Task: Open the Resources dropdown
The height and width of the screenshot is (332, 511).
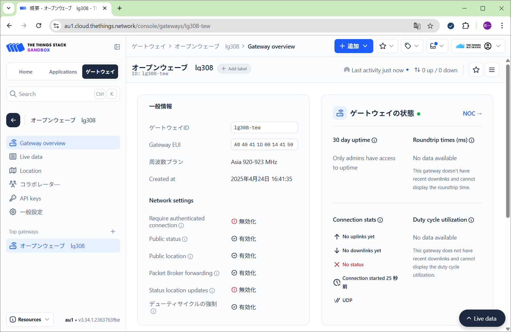Action: click(x=30, y=319)
